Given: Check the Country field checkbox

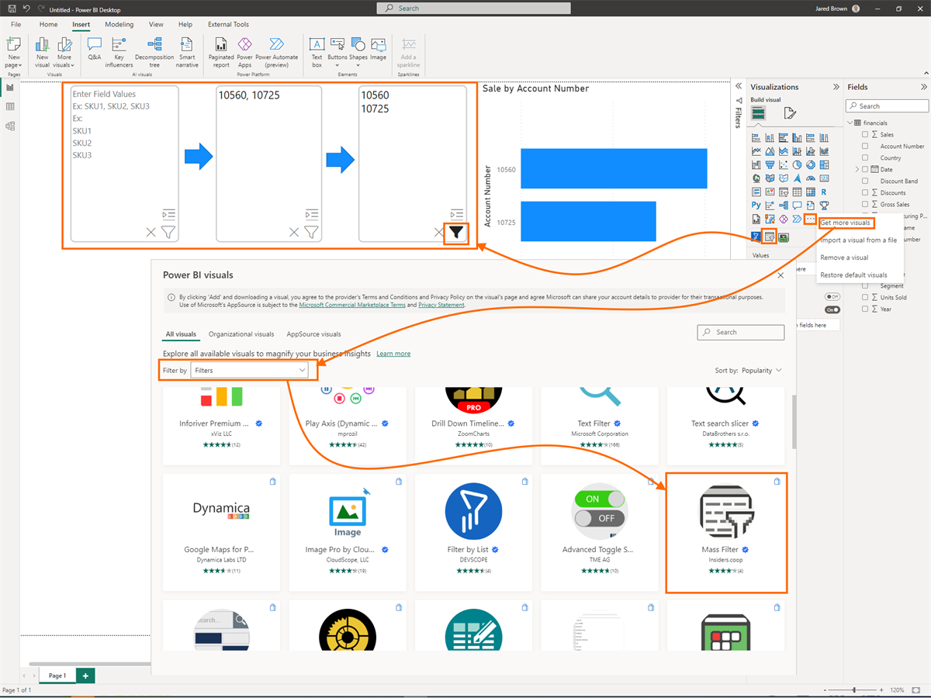Looking at the screenshot, I should pos(865,157).
